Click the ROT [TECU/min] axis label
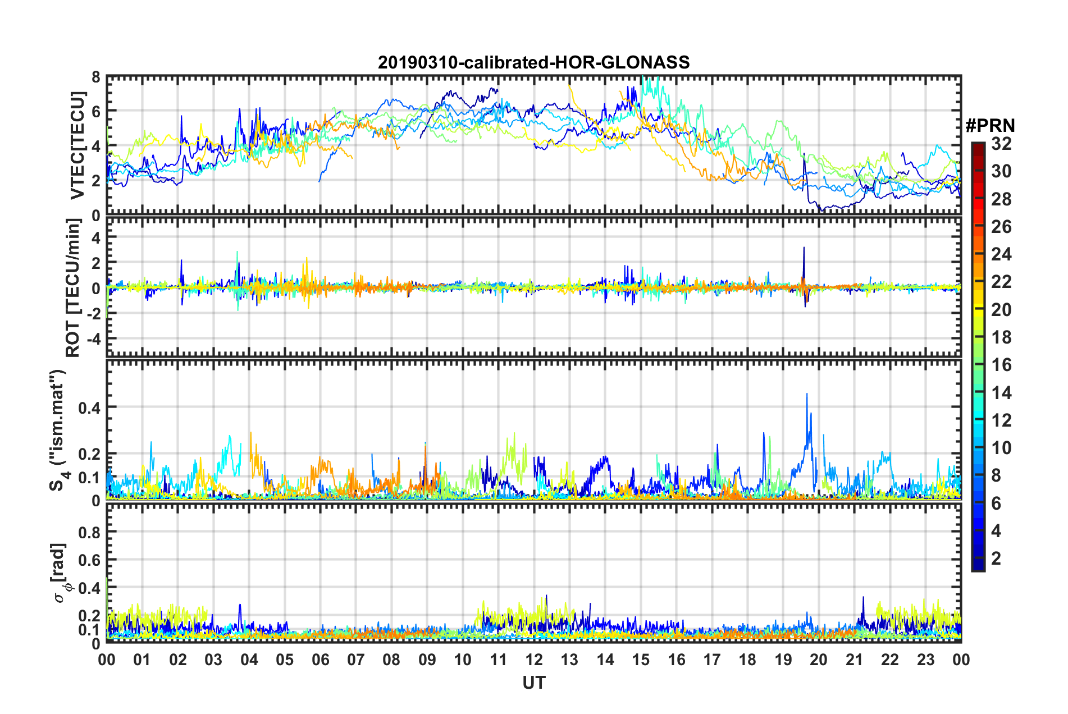The height and width of the screenshot is (714, 1068). tap(74, 288)
